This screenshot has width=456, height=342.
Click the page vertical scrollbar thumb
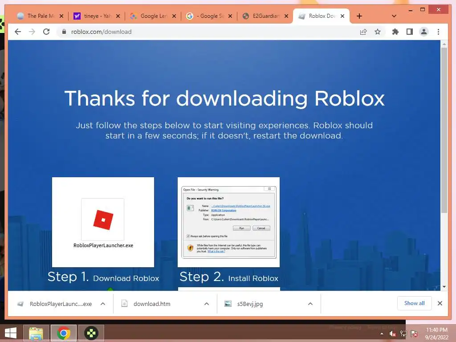[x=444, y=130]
